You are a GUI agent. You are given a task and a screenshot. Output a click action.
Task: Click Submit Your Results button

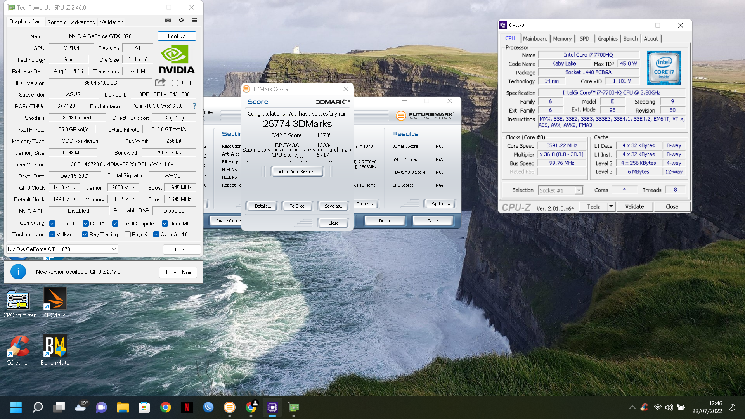298,171
